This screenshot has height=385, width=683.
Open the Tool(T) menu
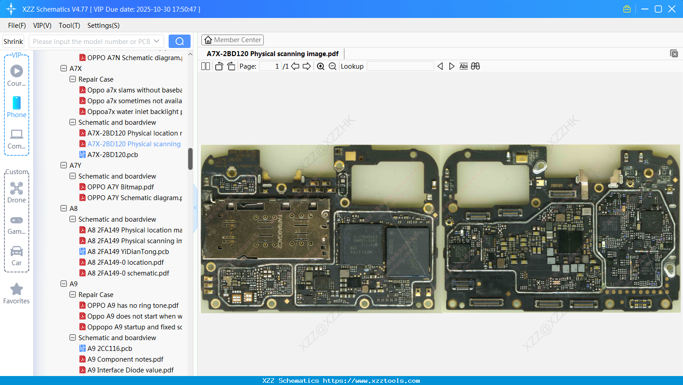click(x=69, y=26)
